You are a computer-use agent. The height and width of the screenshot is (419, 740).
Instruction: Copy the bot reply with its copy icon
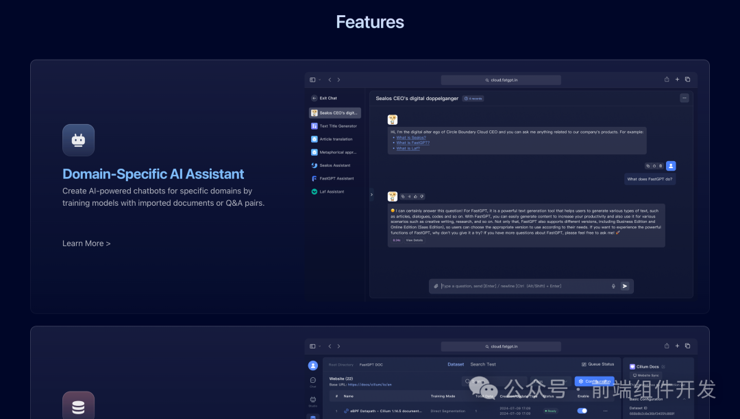tap(403, 197)
